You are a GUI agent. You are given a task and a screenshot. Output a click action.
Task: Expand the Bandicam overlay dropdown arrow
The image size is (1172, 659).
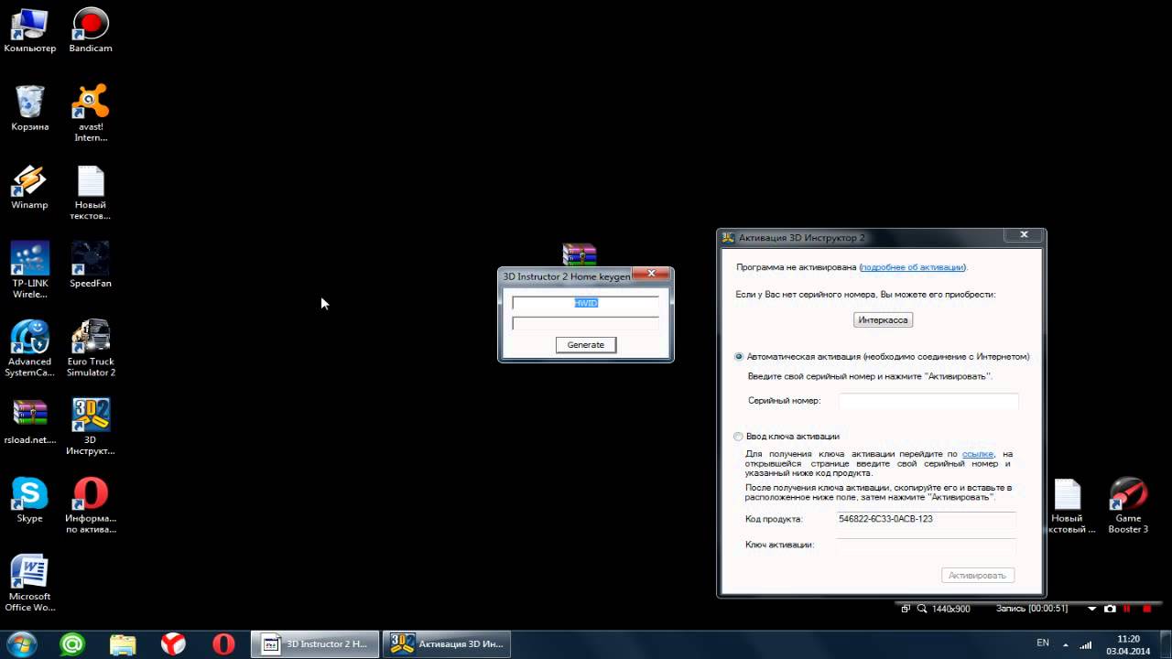click(1091, 609)
